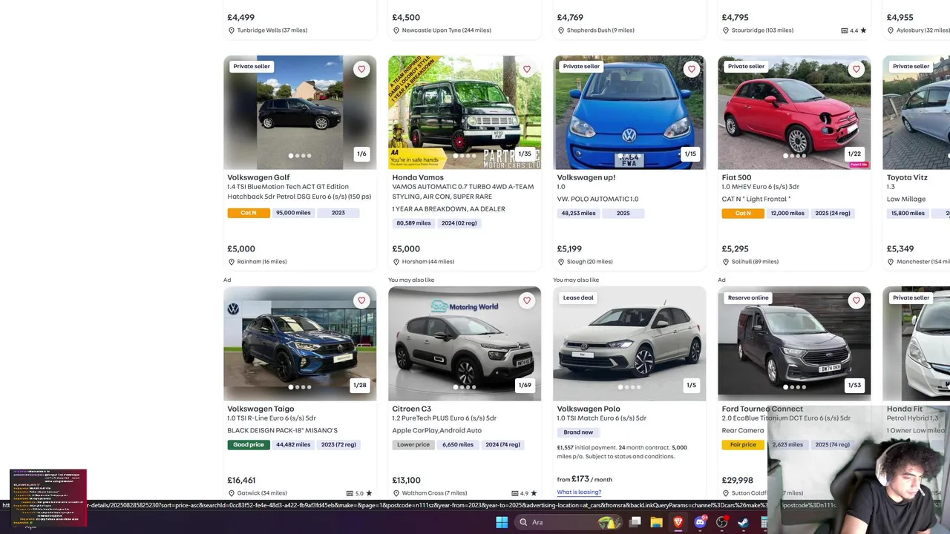The height and width of the screenshot is (534, 950).
Task: Click the Toyota Vitz listing title
Action: [907, 177]
